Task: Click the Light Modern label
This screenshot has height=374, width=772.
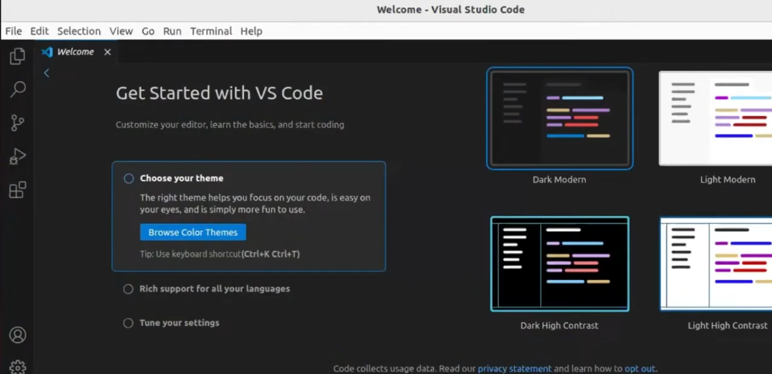Action: click(728, 180)
